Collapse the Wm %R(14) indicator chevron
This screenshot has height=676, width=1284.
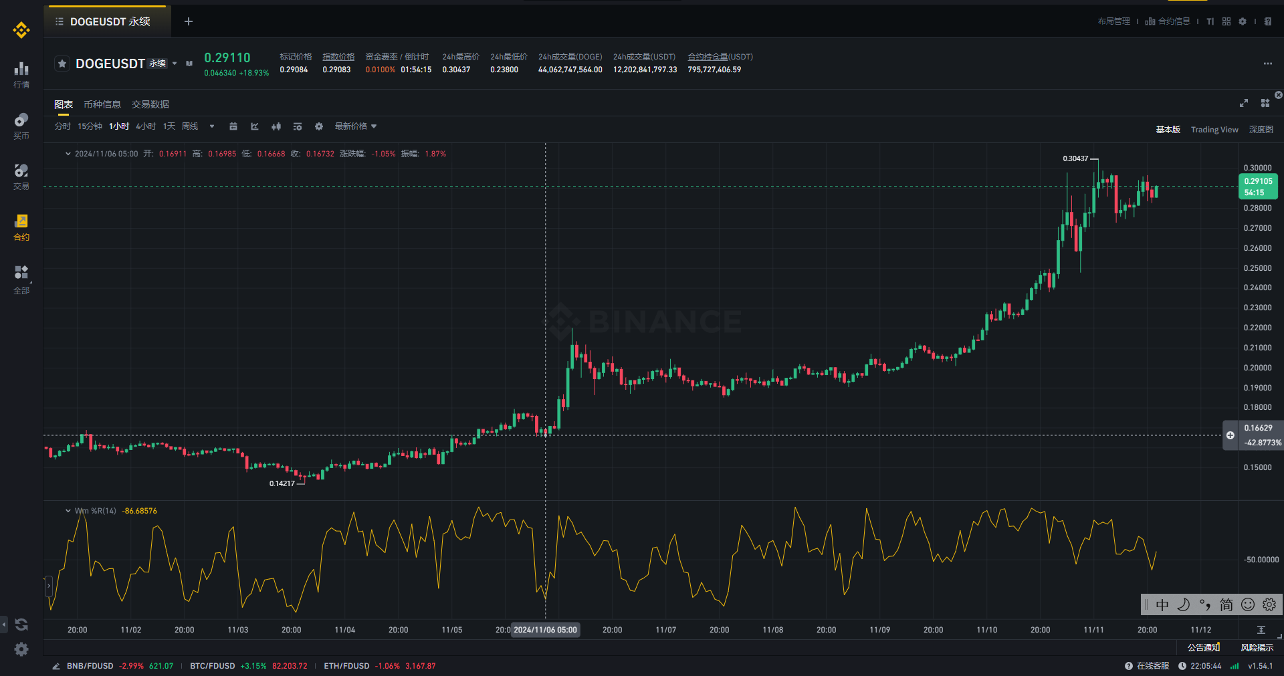pyautogui.click(x=68, y=511)
